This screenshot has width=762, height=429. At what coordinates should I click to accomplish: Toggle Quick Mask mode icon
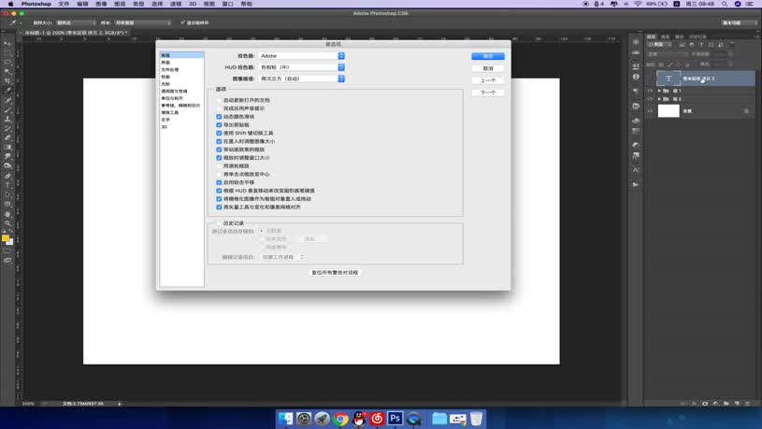[7, 251]
